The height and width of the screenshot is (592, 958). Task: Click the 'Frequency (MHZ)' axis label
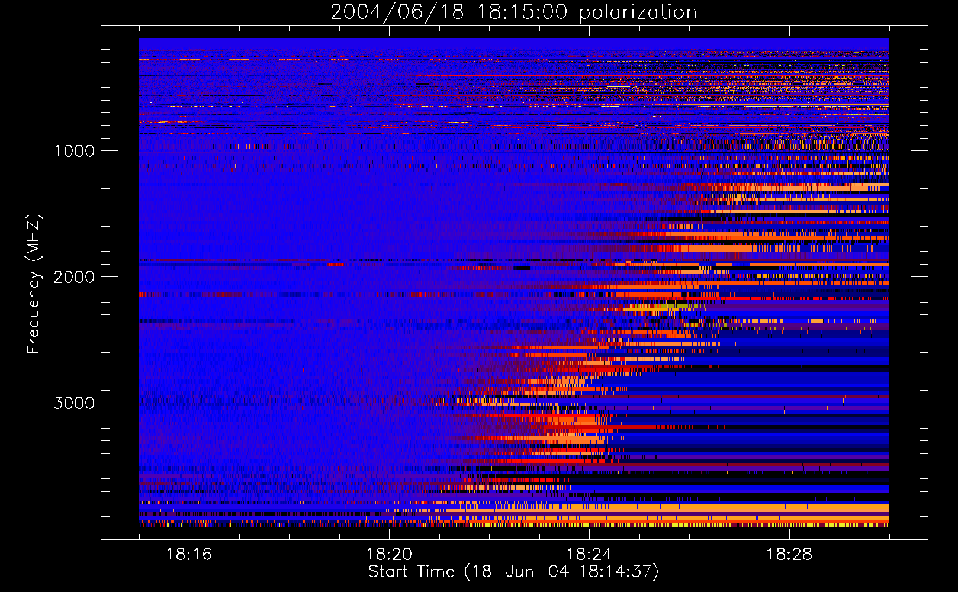point(33,284)
